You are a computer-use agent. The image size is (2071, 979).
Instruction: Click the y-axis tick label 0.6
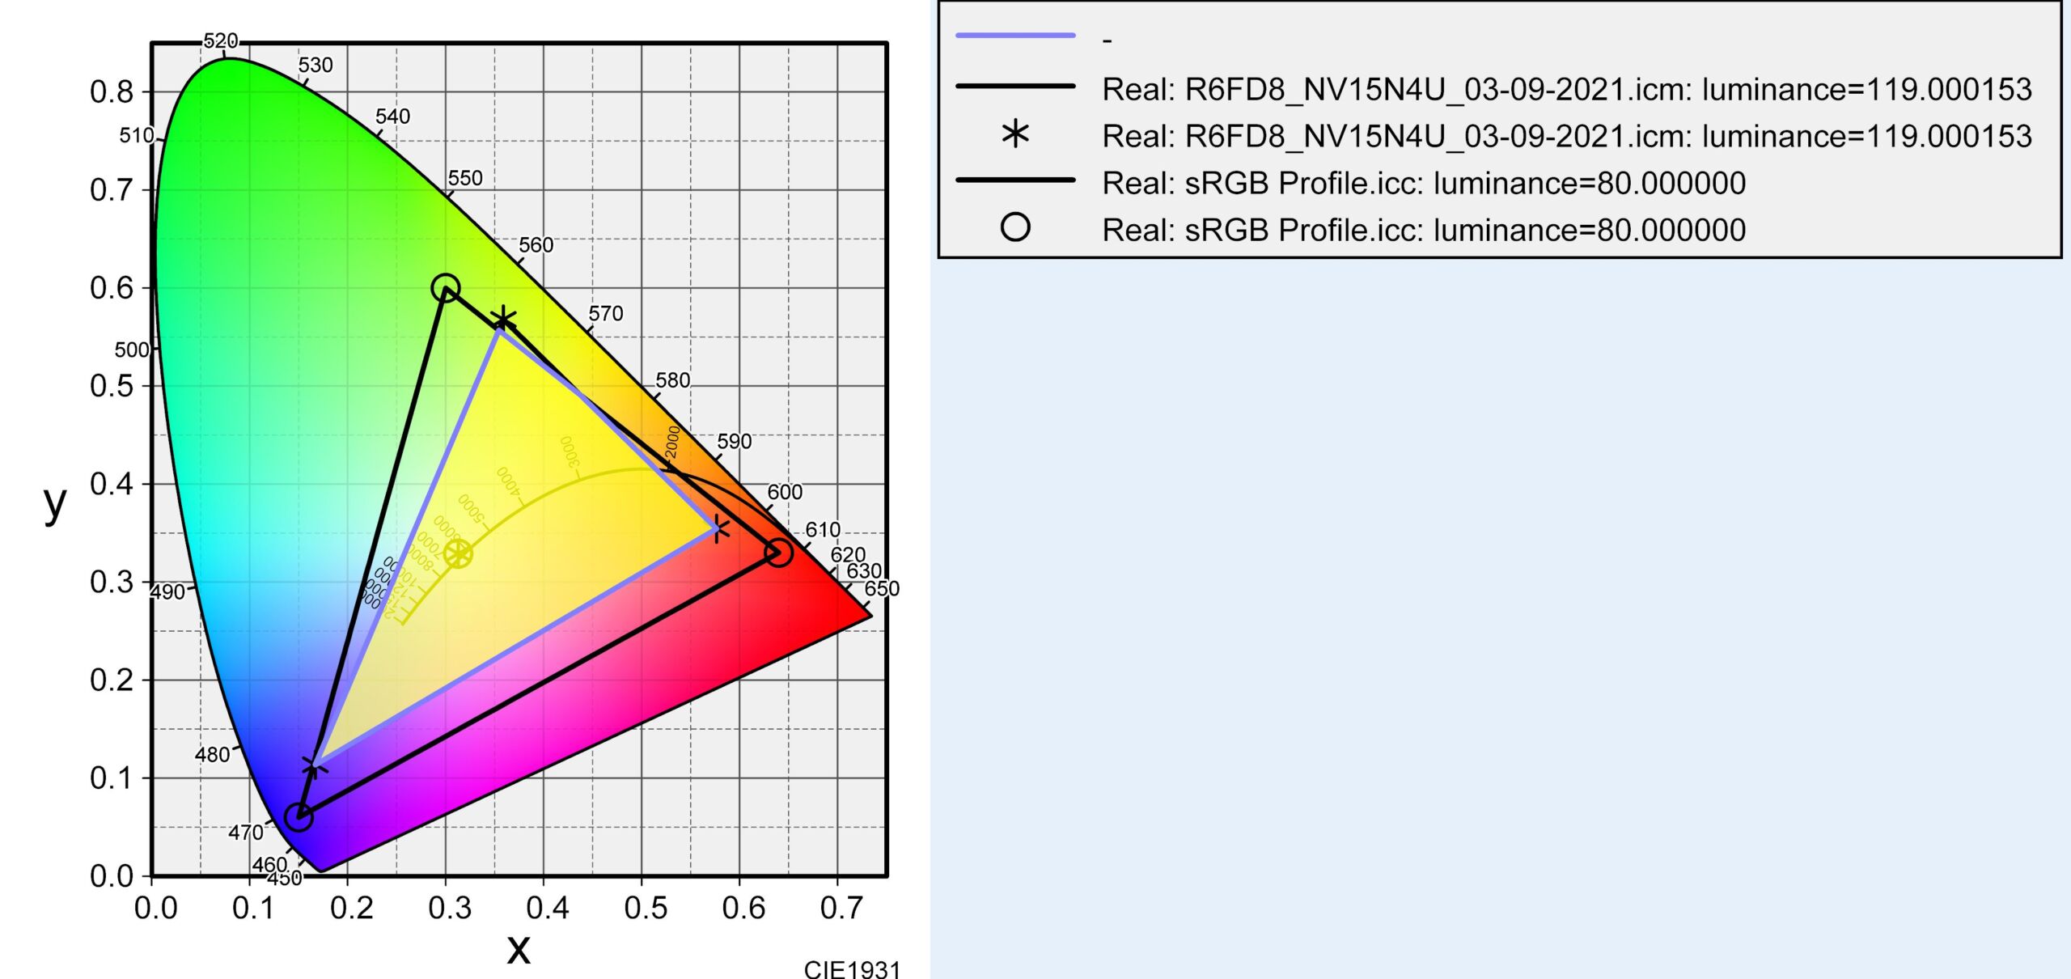point(112,288)
